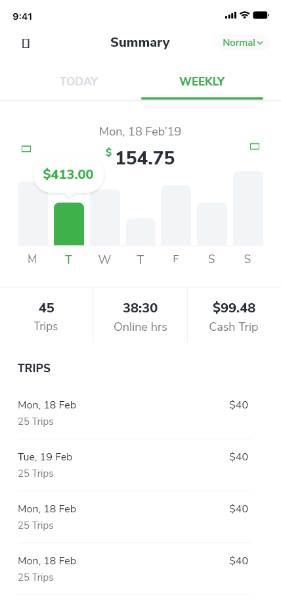Tap the menu icon left of Summary

coord(26,43)
